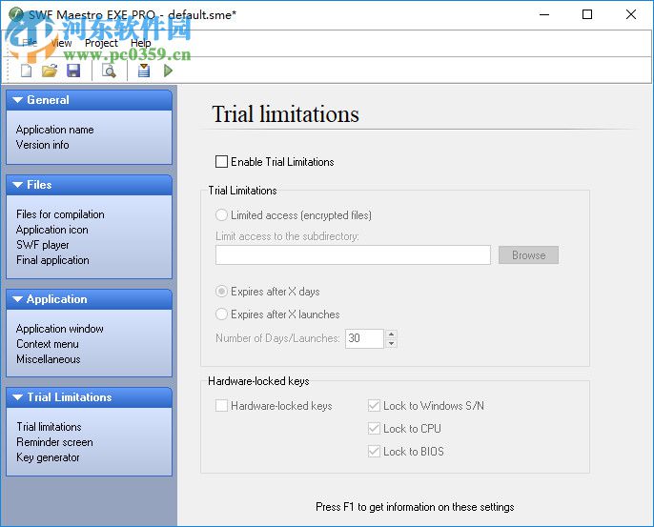Close the SWF Maestro window
Viewport: 654px width, 527px height.
click(x=631, y=14)
